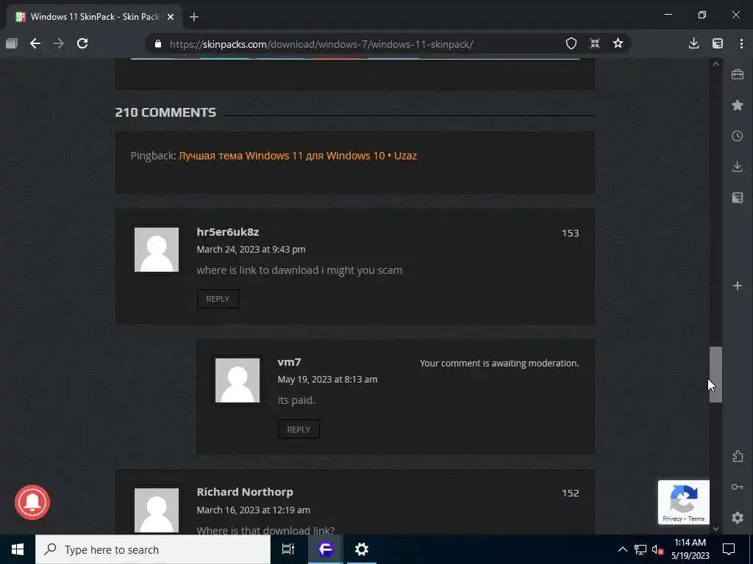
Task: Open the Uzaz pingback link
Action: point(298,156)
